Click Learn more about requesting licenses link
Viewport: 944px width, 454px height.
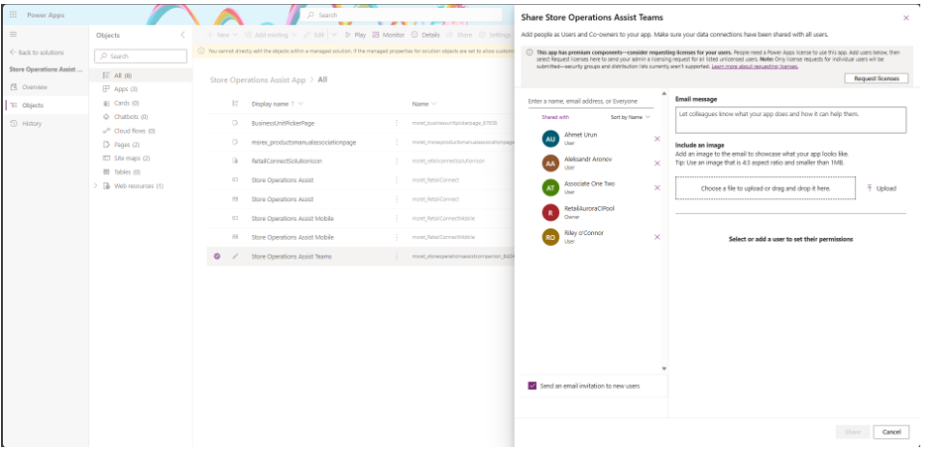[755, 66]
